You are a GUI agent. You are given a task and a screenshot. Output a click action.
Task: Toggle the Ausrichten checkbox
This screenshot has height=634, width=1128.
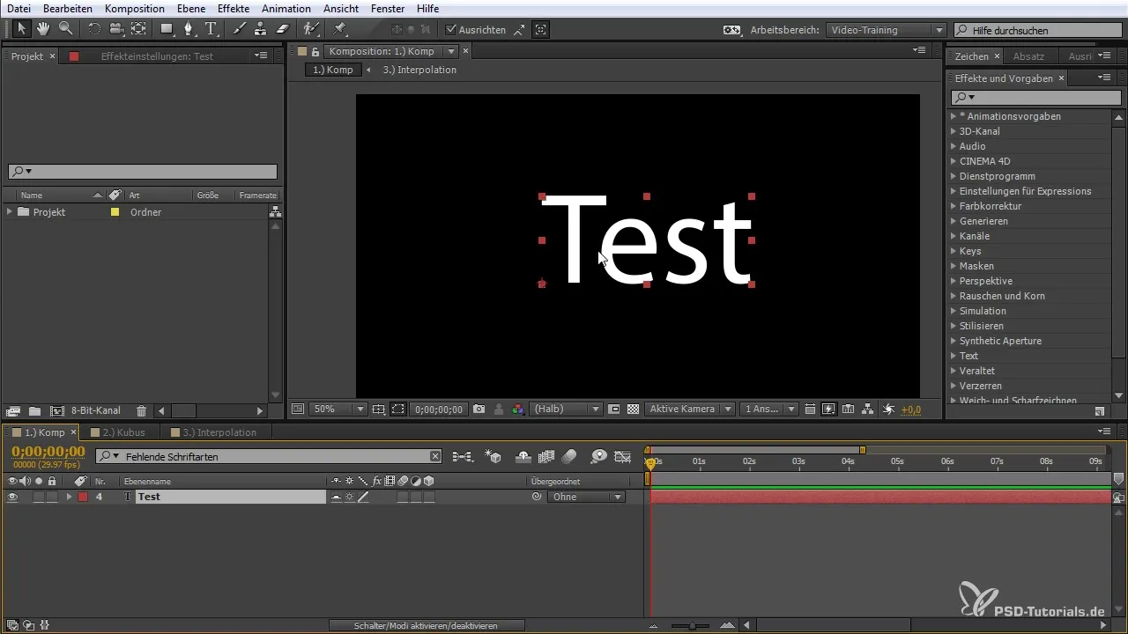[451, 30]
